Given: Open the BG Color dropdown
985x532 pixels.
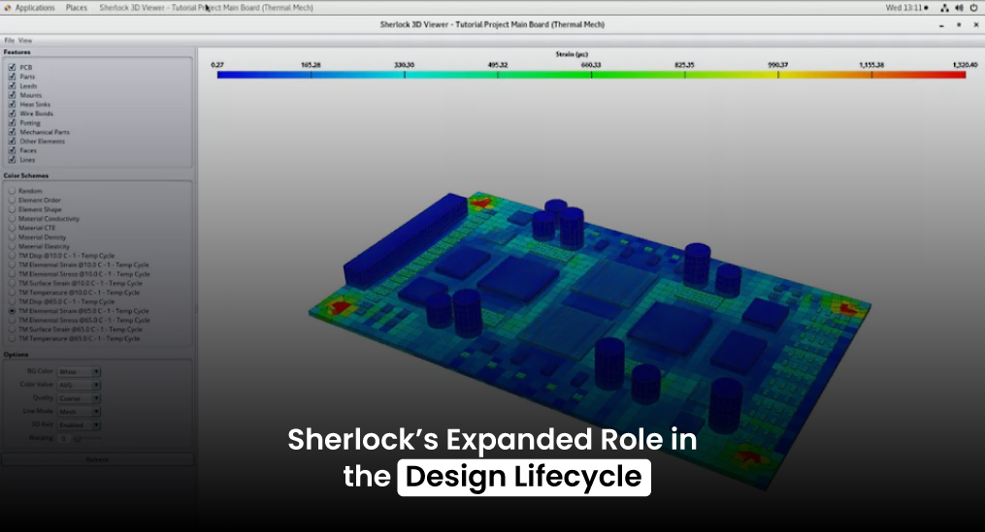Looking at the screenshot, I should pos(79,371).
